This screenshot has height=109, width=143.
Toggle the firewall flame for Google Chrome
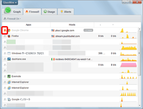click(x=5, y=30)
